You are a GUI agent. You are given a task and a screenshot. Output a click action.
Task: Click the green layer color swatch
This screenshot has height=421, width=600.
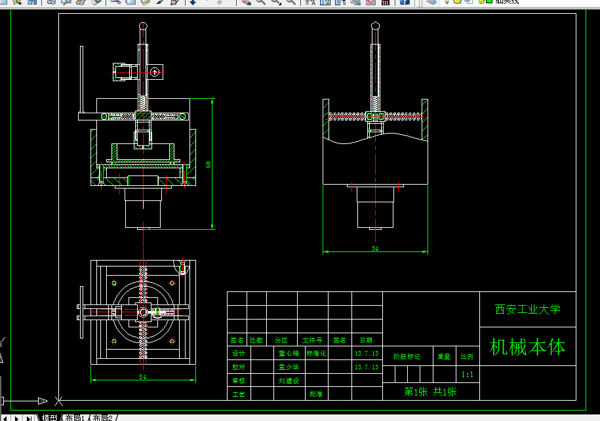pos(489,1)
